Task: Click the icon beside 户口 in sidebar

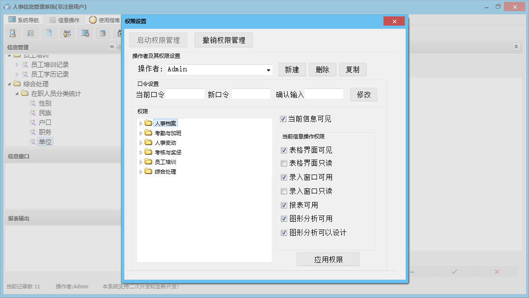Action: point(32,122)
